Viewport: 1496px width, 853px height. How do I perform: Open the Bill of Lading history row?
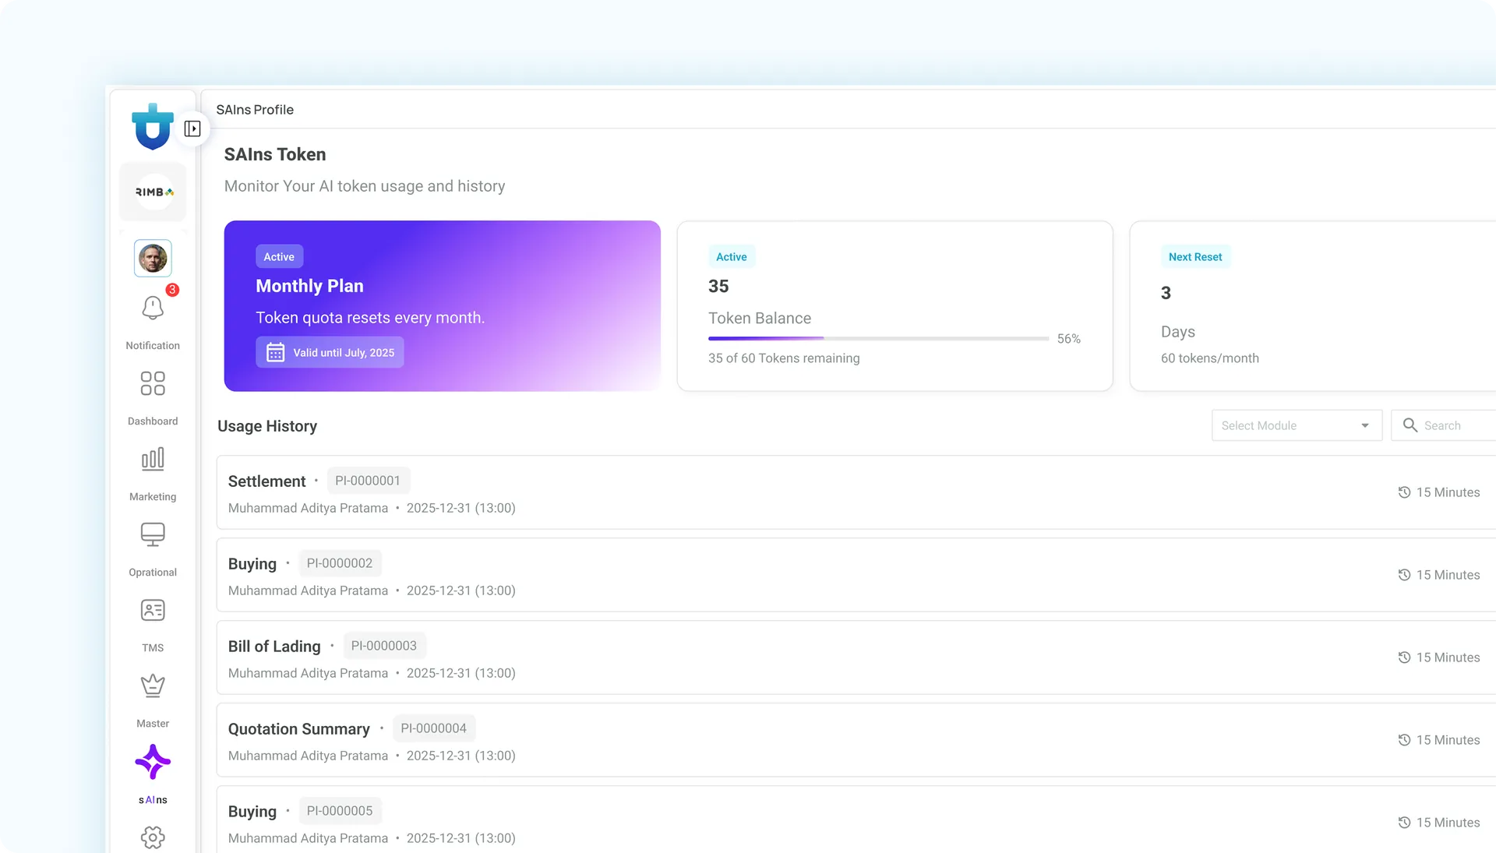pos(856,657)
